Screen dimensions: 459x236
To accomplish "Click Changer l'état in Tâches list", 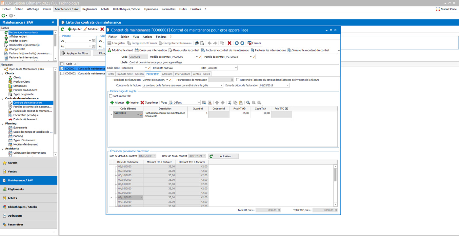I will click(x=17, y=49).
